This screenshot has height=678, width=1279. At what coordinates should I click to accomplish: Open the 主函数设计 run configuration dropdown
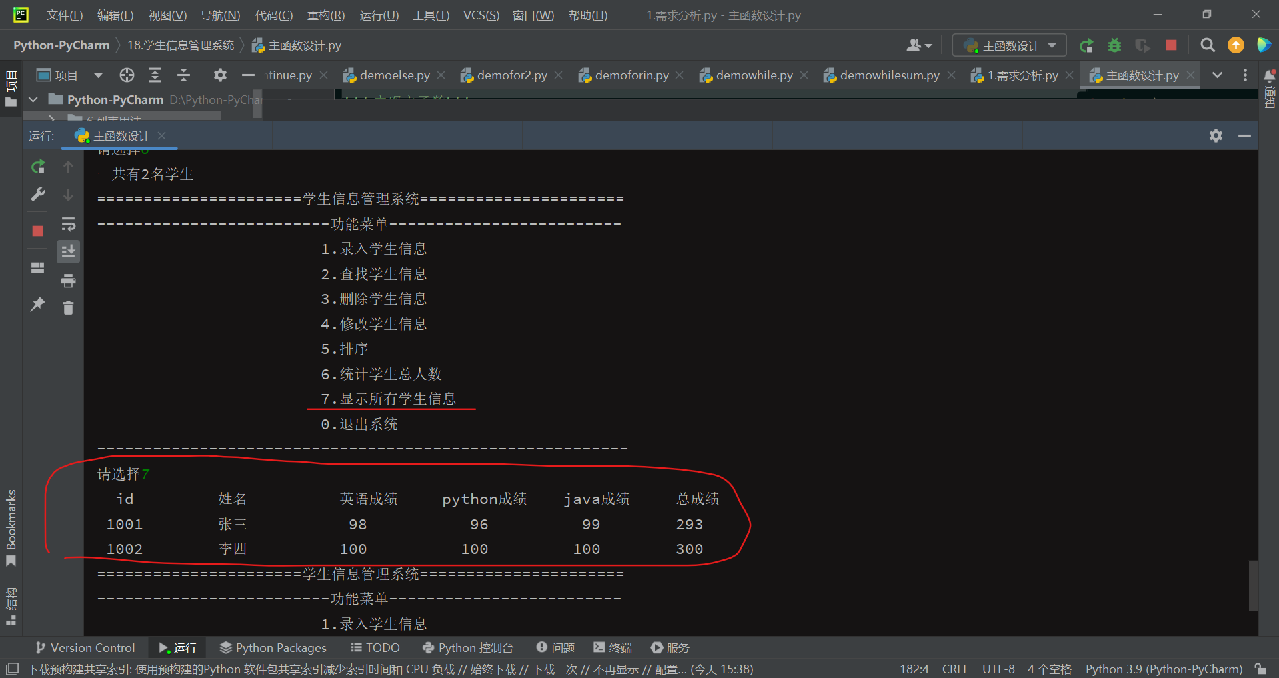(x=1008, y=45)
